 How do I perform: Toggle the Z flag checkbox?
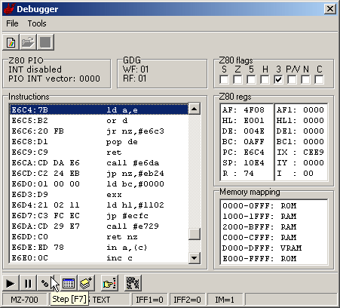(x=237, y=80)
